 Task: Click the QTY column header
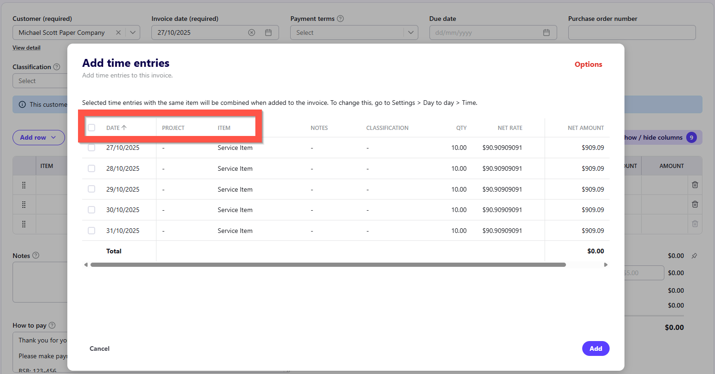(x=461, y=128)
